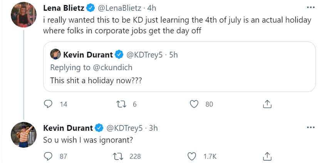Click Kevin Durant name on bottom reply
This screenshot has height=163, width=322.
68,128
